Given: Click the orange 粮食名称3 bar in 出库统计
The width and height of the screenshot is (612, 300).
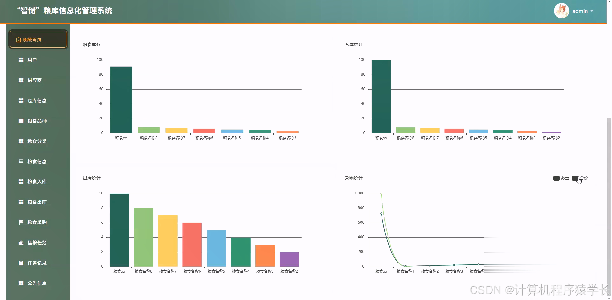Looking at the screenshot, I should (x=265, y=256).
